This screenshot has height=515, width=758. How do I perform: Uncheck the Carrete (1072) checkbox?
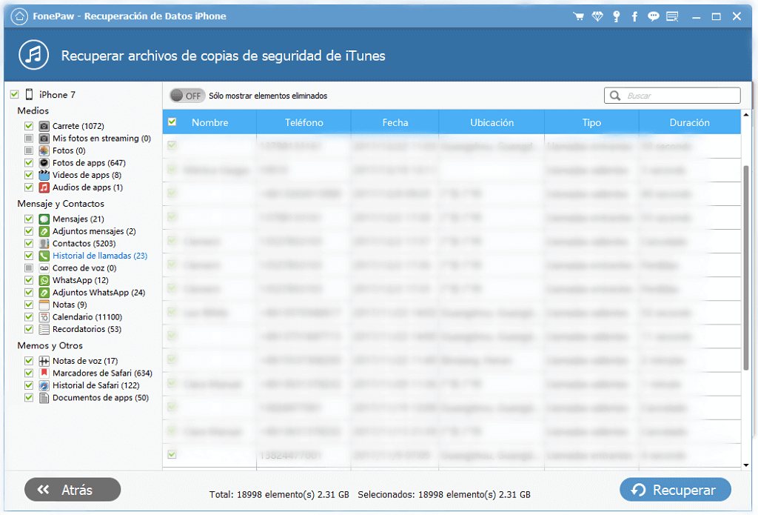point(29,126)
